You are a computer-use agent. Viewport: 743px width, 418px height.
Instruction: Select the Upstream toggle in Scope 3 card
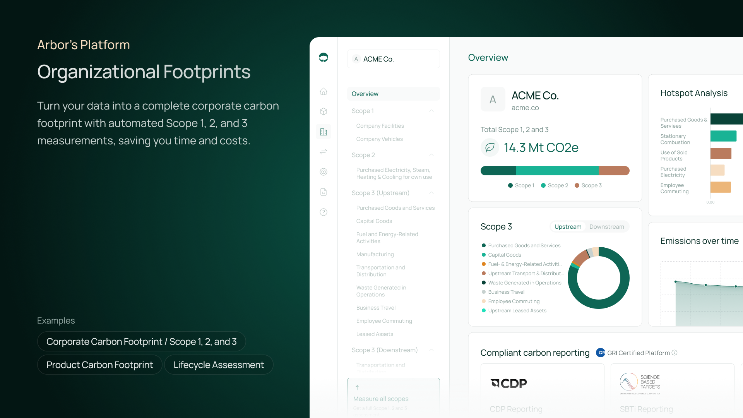click(x=568, y=227)
